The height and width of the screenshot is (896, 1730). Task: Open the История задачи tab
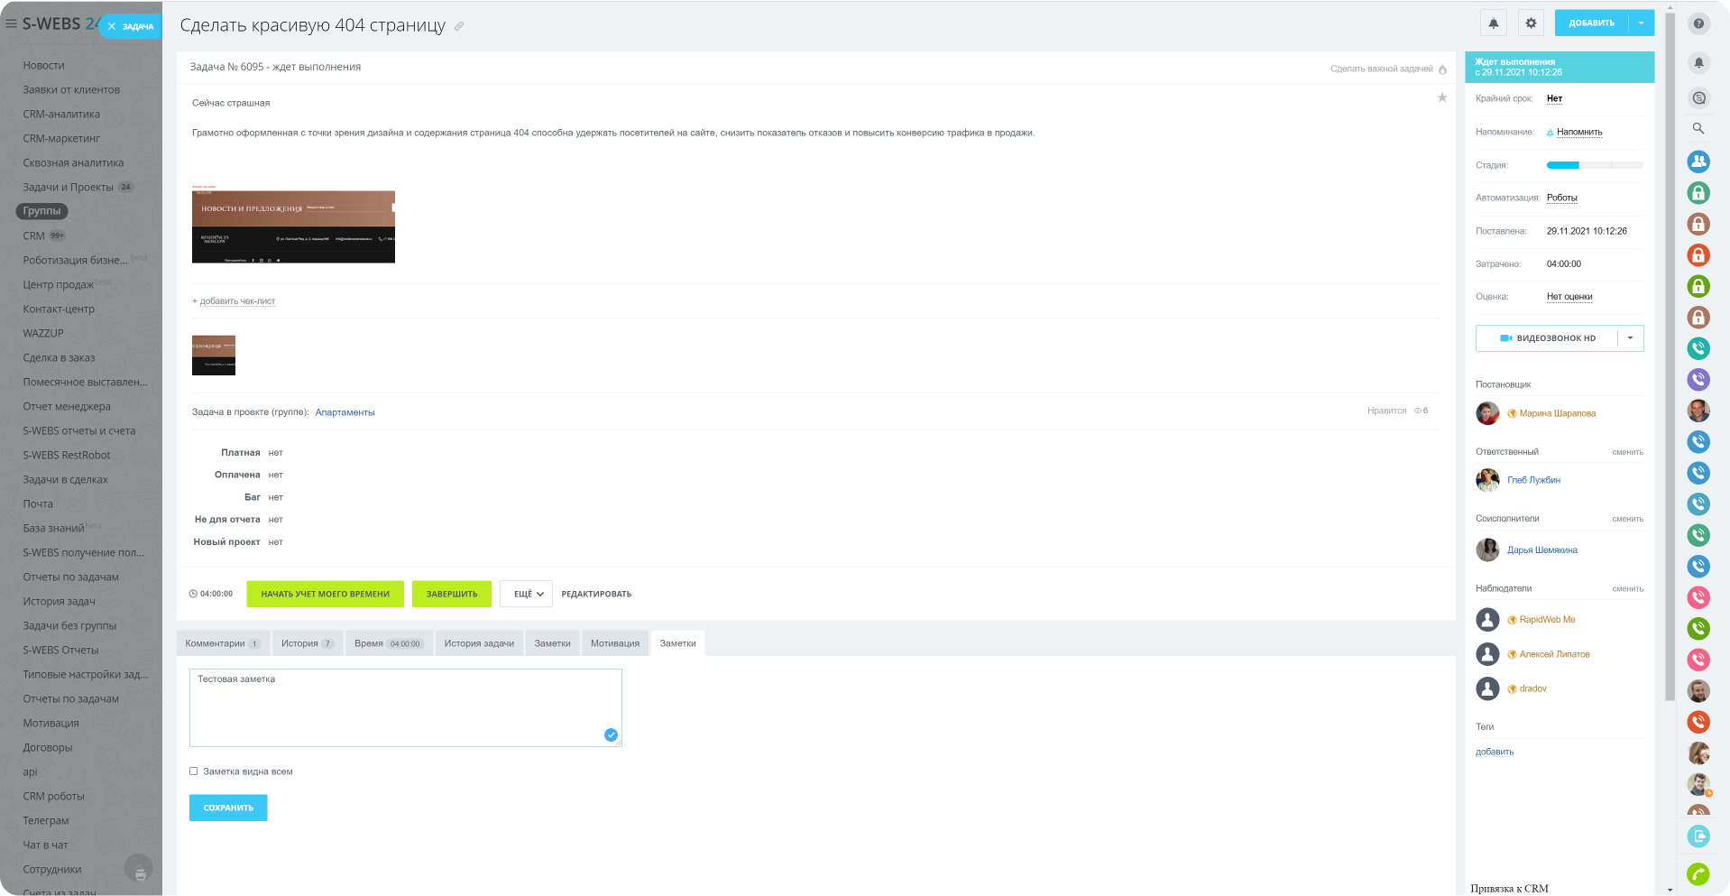[479, 643]
